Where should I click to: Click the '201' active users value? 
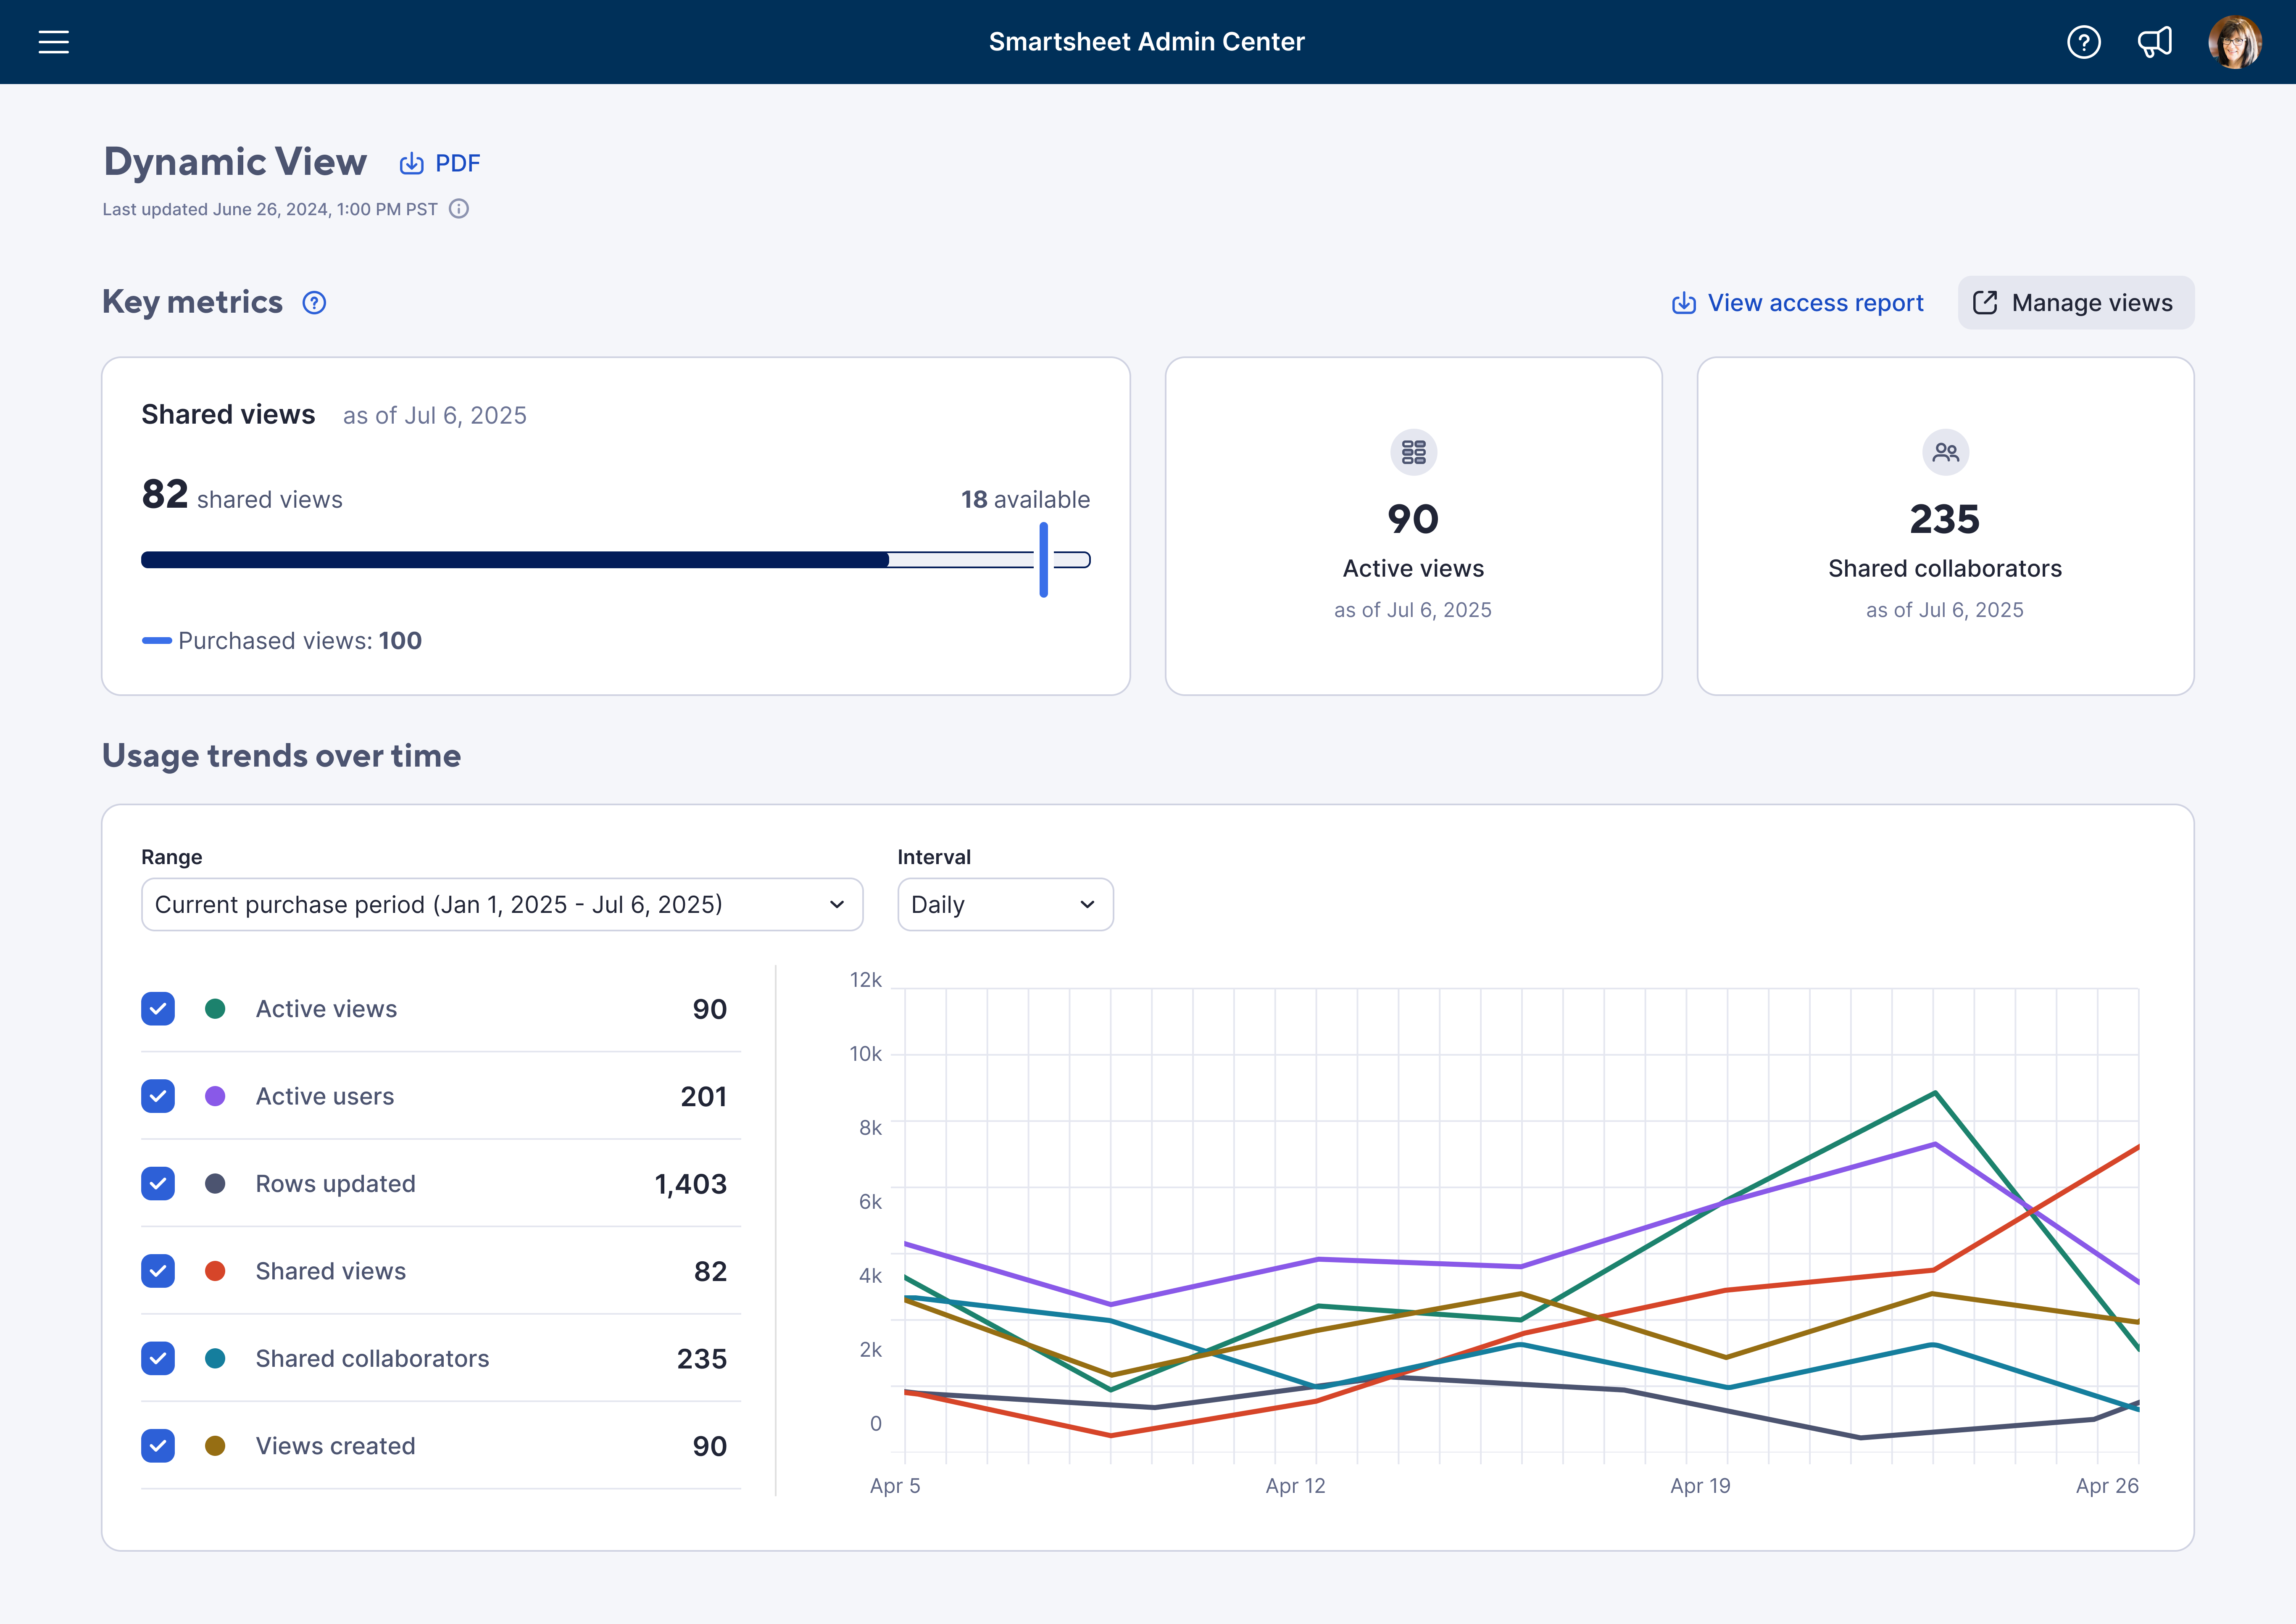[x=704, y=1097]
